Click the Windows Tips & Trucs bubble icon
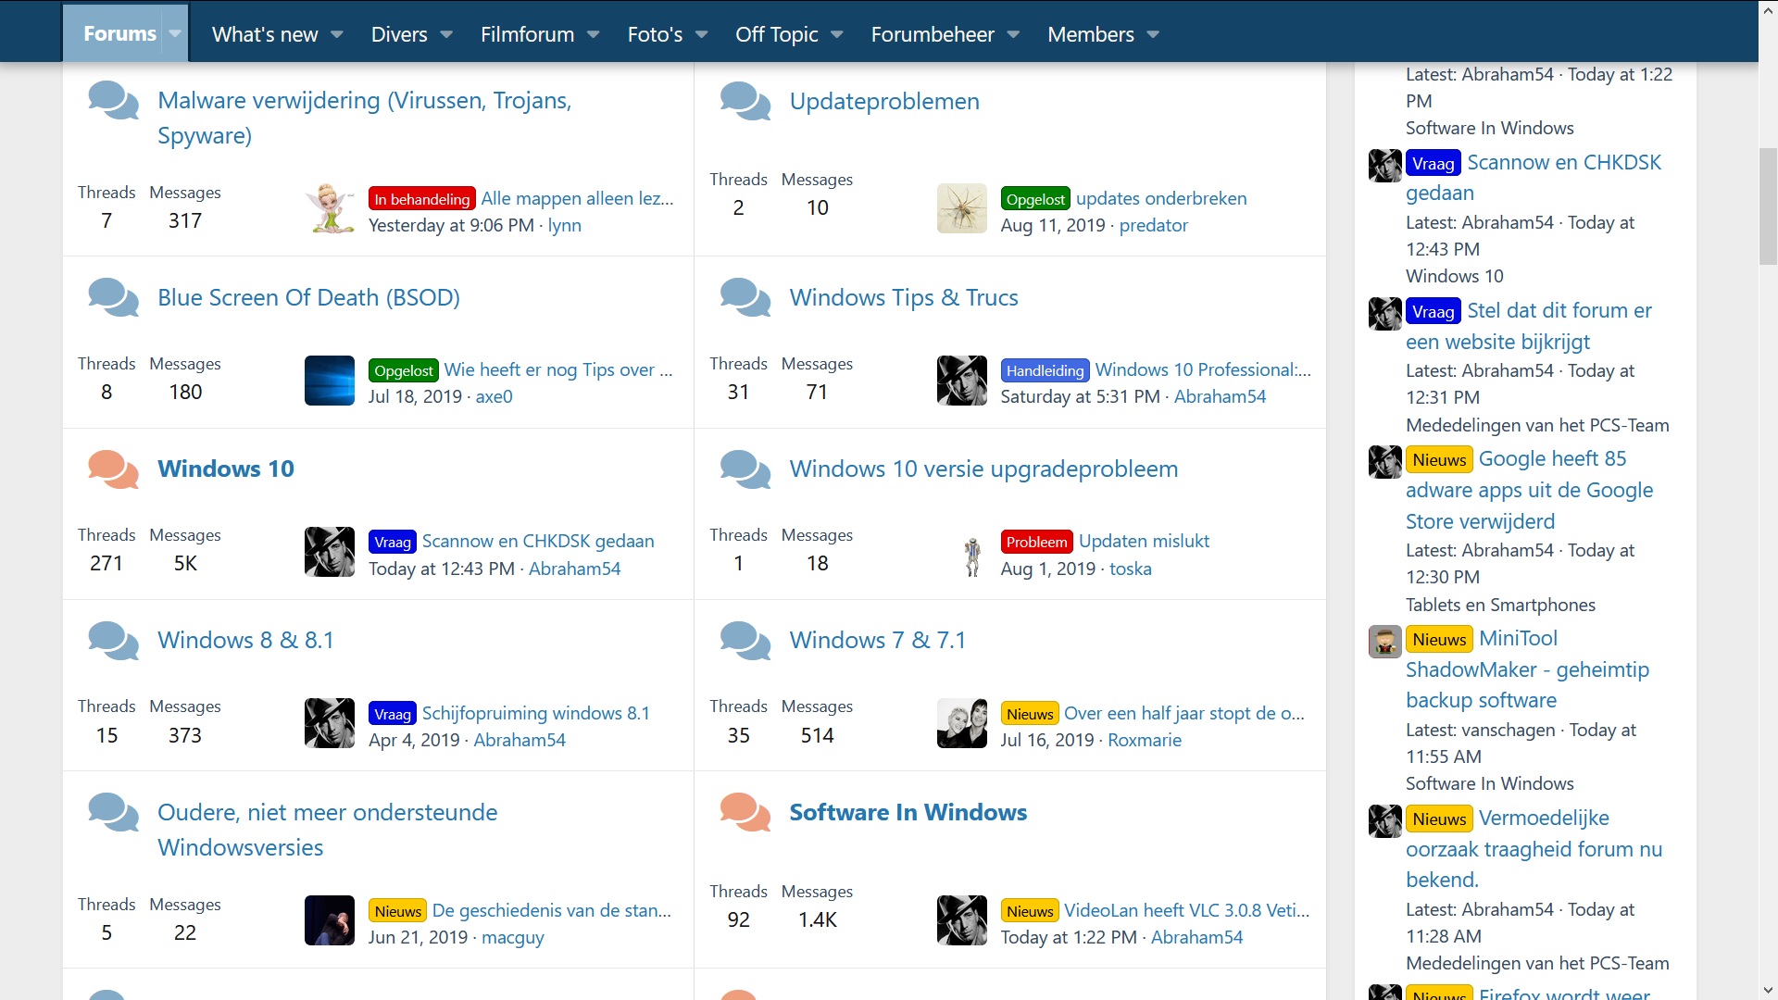This screenshot has height=1000, width=1778. [x=745, y=298]
